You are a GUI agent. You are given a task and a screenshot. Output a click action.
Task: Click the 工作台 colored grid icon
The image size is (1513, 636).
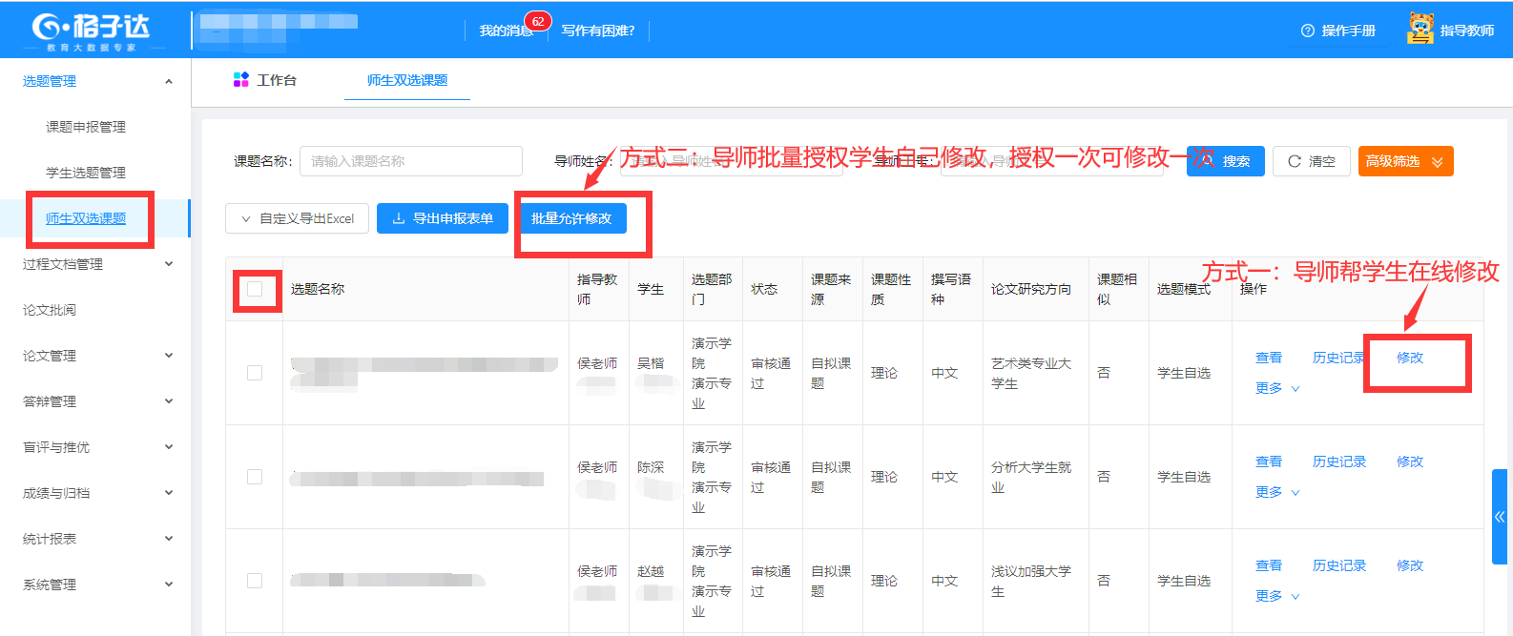240,80
